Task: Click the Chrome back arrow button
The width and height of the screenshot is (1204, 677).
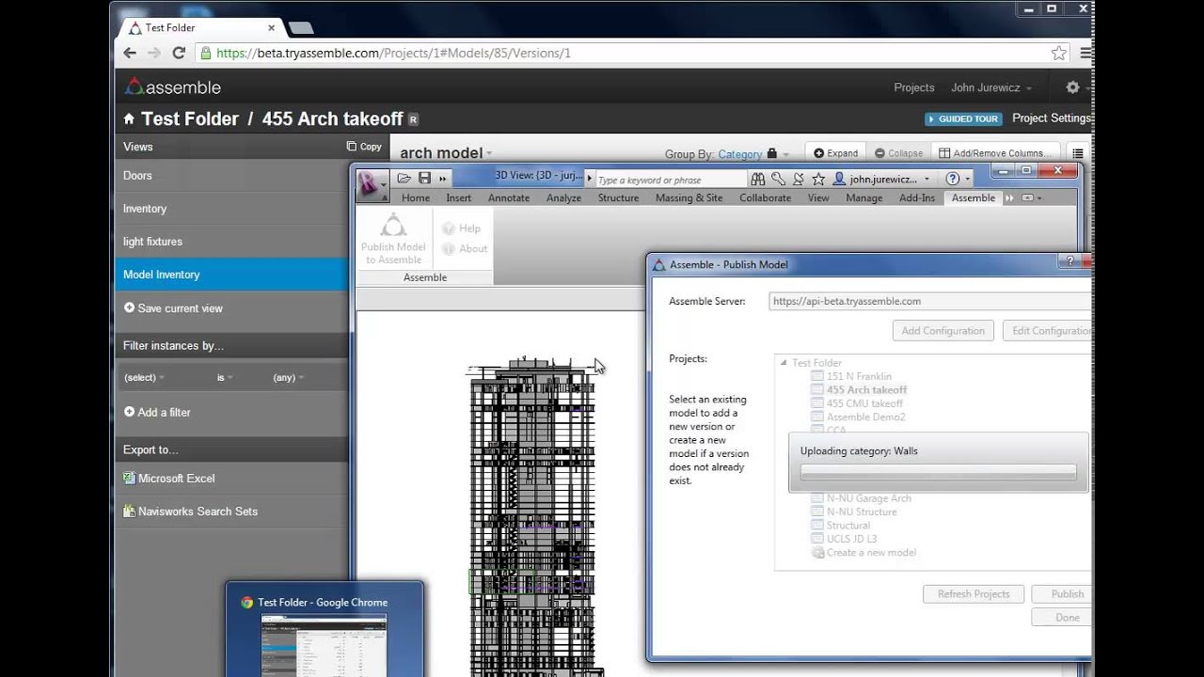Action: (x=130, y=54)
